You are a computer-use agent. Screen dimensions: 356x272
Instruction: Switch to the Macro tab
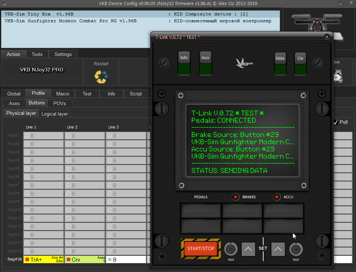pyautogui.click(x=63, y=94)
